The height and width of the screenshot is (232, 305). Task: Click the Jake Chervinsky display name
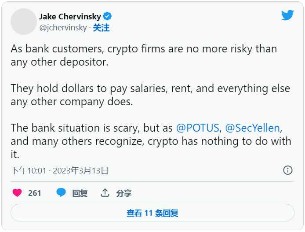point(70,16)
